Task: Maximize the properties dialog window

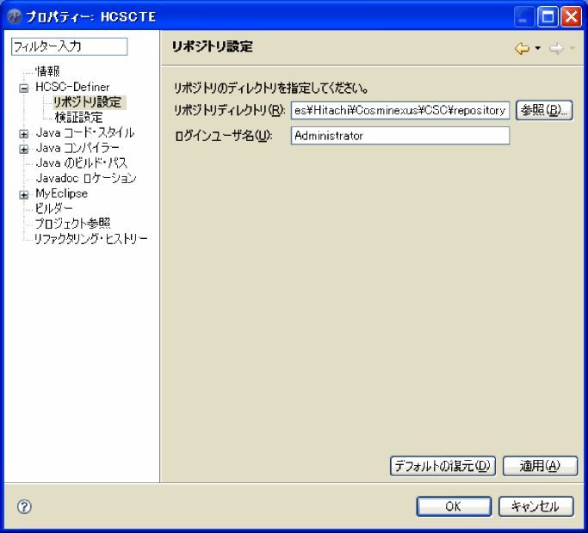Action: pyautogui.click(x=548, y=17)
